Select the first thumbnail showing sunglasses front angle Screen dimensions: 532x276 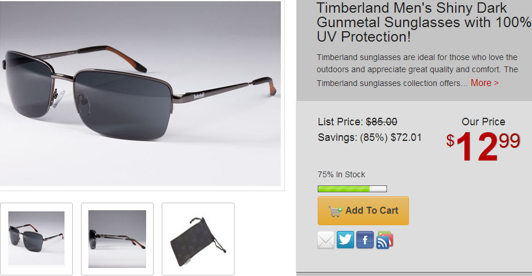coord(36,238)
